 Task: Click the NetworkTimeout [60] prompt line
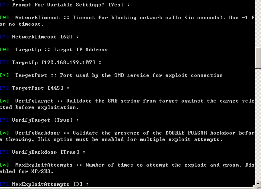coord(40,37)
